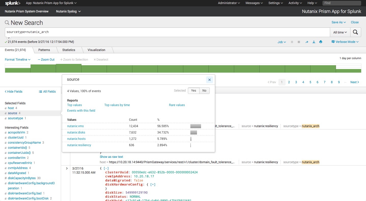Select the nutanix:disks value

76,132
